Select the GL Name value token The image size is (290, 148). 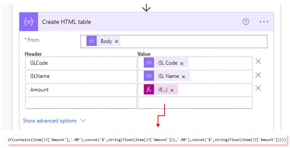pos(167,76)
